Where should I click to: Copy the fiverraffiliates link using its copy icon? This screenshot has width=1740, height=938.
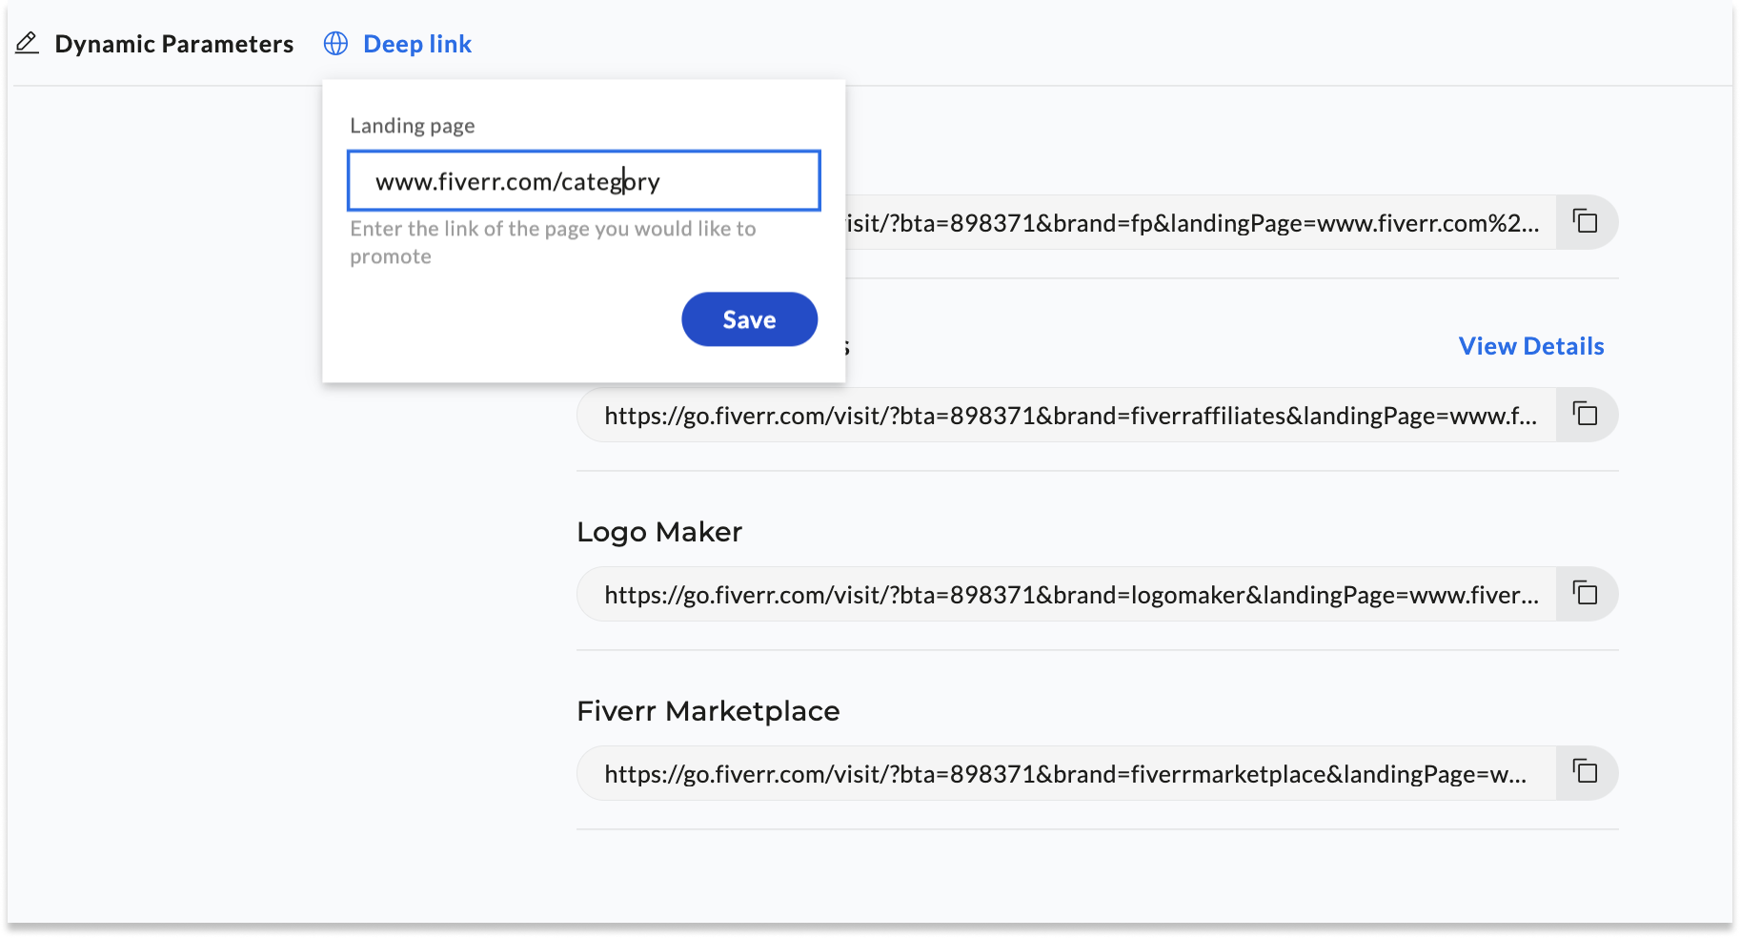pos(1585,415)
